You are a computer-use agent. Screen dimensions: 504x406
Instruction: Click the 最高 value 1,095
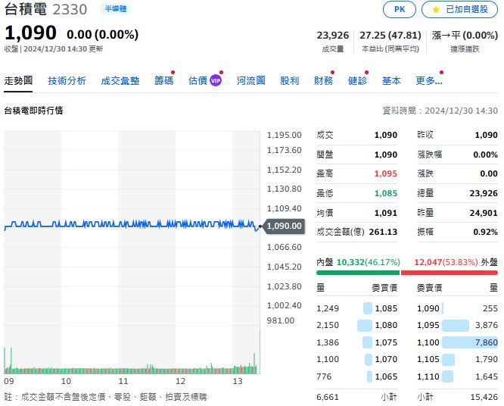[386, 173]
